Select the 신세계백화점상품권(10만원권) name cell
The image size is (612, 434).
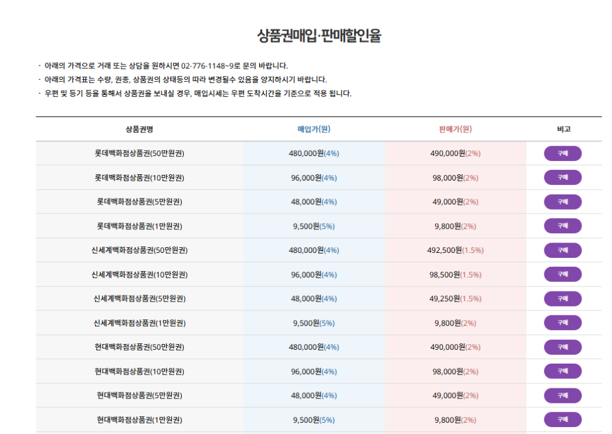(x=139, y=274)
